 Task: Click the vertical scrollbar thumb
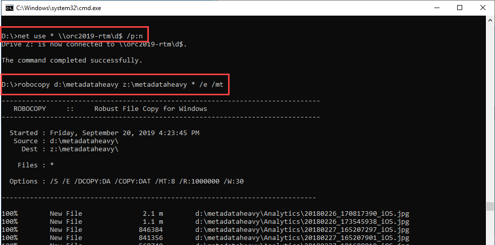point(490,206)
